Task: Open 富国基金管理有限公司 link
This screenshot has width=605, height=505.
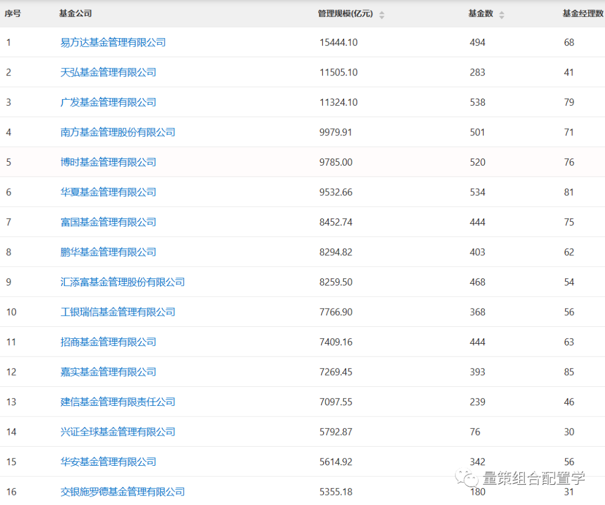Action: click(x=108, y=222)
